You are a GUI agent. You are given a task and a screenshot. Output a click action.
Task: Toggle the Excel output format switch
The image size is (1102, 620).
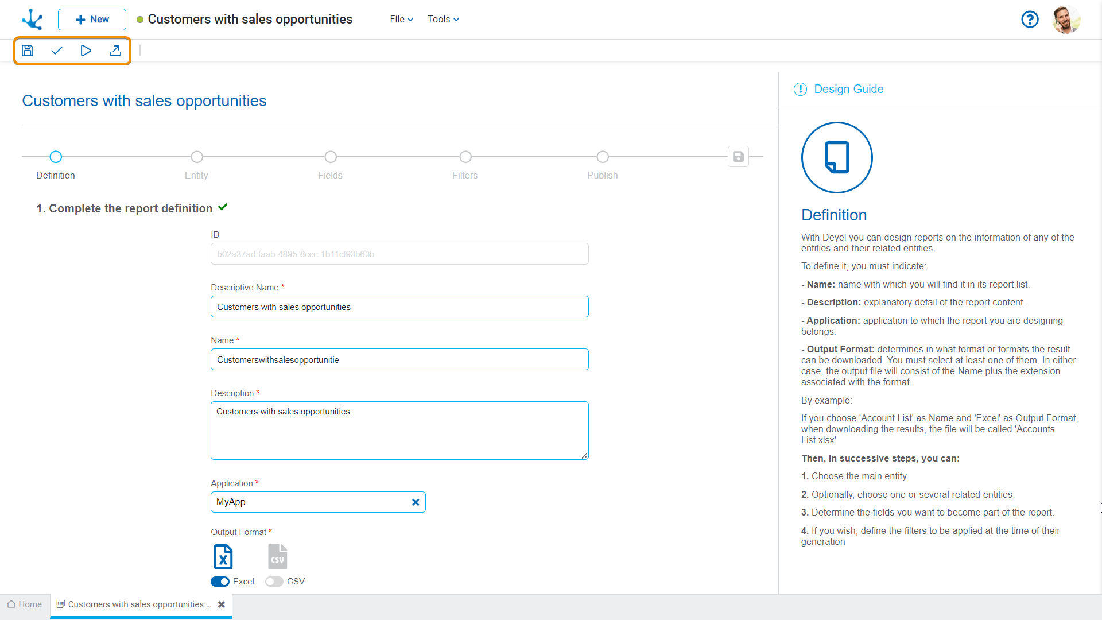(219, 580)
